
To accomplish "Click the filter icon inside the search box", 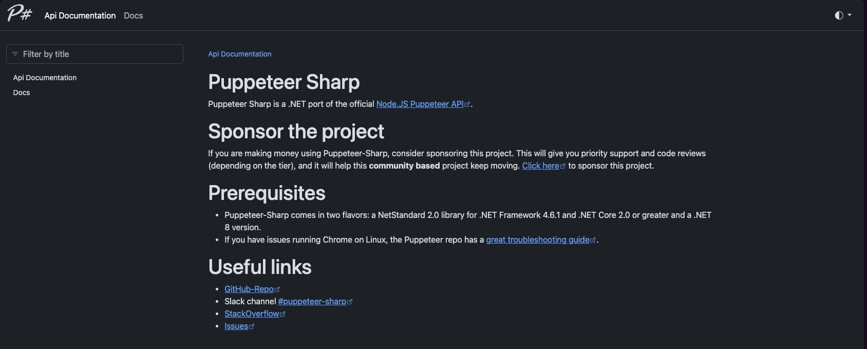I will pyautogui.click(x=16, y=53).
